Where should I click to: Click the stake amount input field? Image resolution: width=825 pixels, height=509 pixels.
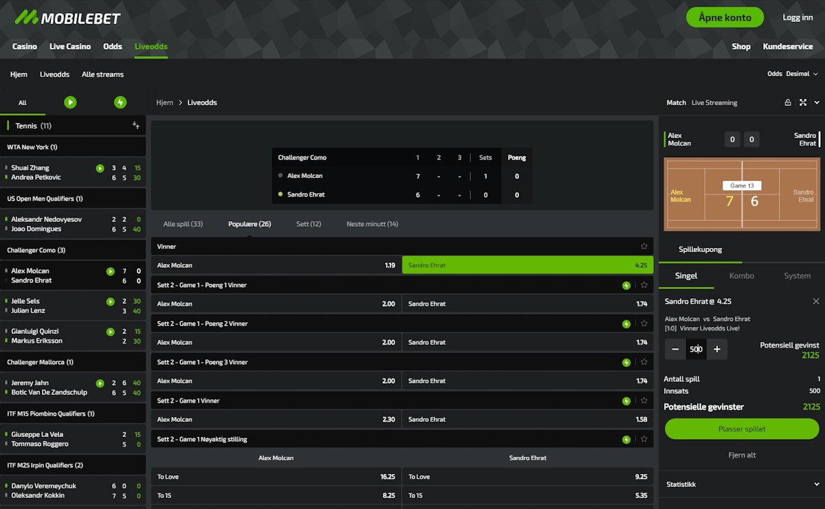click(x=696, y=349)
